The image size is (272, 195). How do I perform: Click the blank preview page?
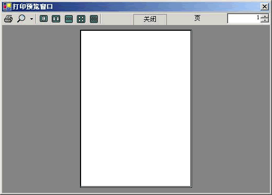(136, 108)
